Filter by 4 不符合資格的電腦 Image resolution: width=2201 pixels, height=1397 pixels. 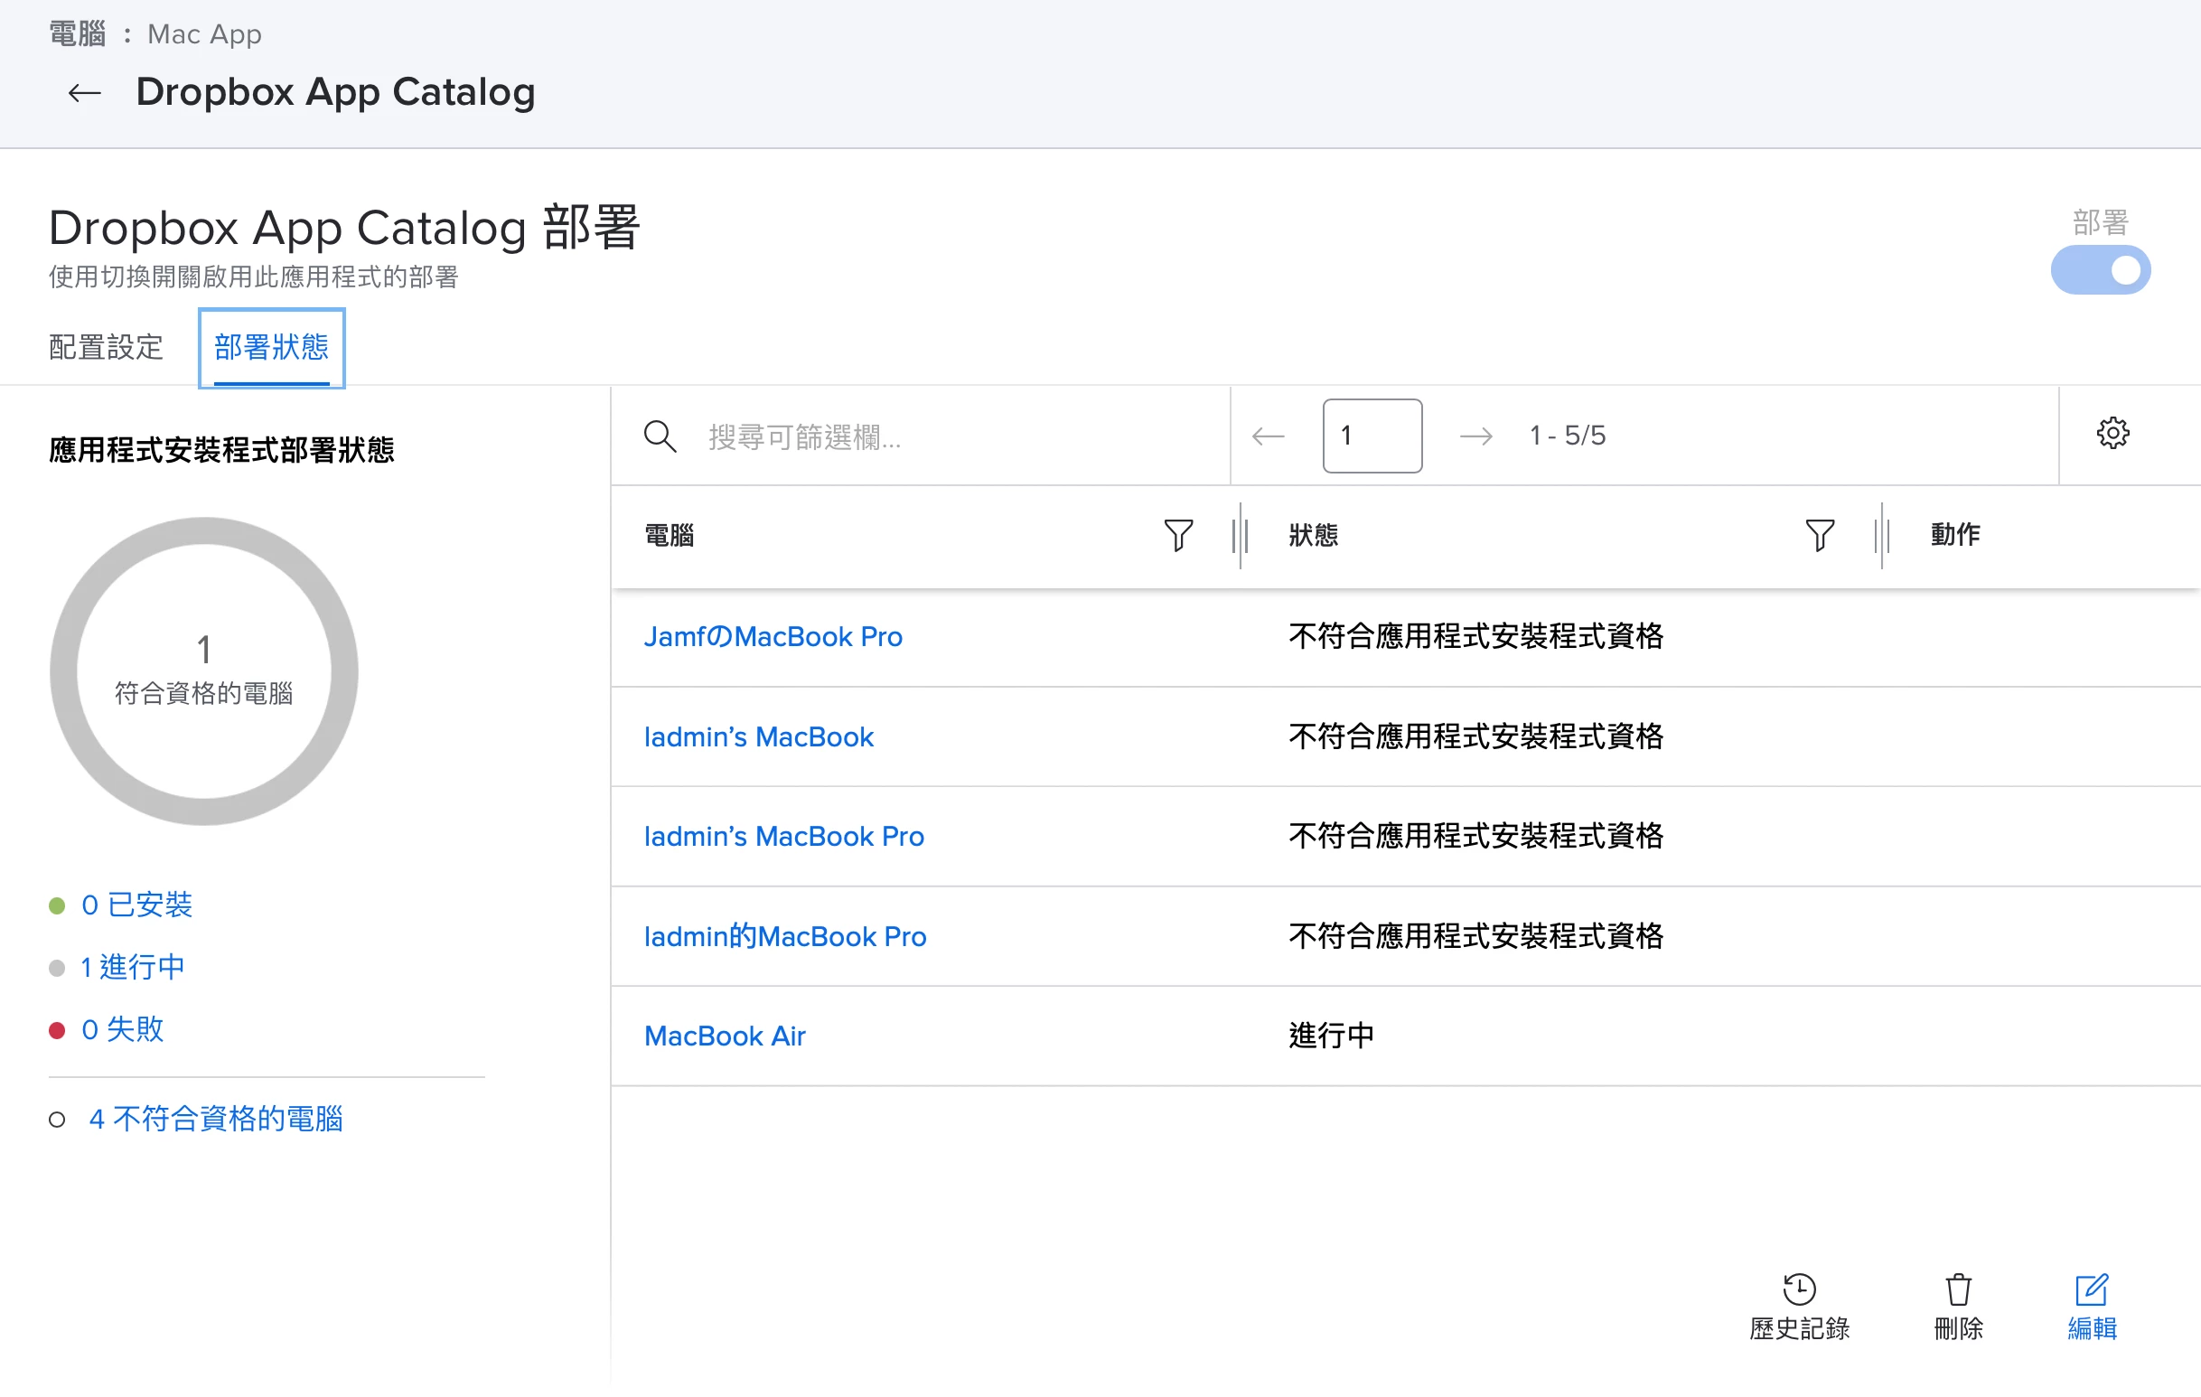(x=215, y=1118)
